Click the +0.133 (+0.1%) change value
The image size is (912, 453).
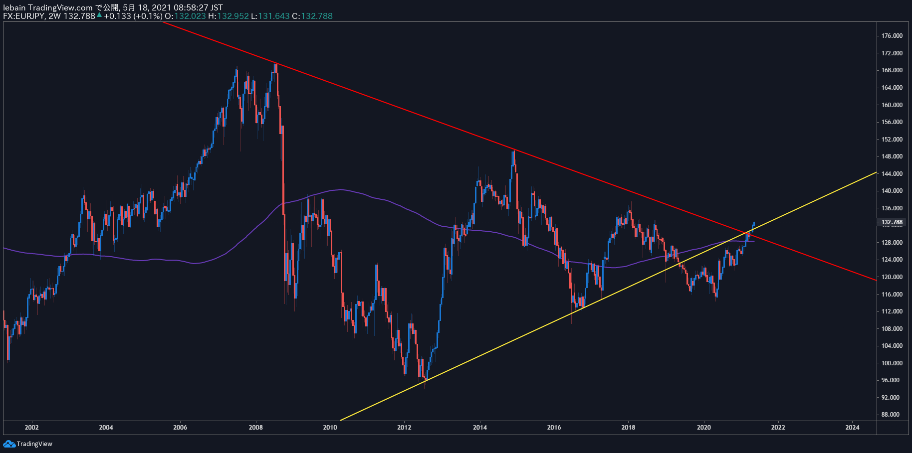133,16
